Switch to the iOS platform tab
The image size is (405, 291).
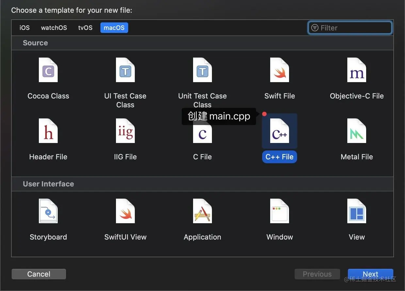tap(24, 28)
